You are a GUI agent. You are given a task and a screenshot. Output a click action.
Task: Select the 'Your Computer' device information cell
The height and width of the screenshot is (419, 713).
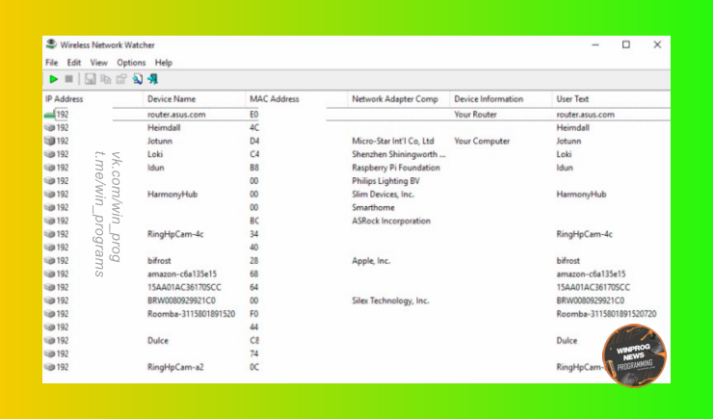pyautogui.click(x=482, y=141)
